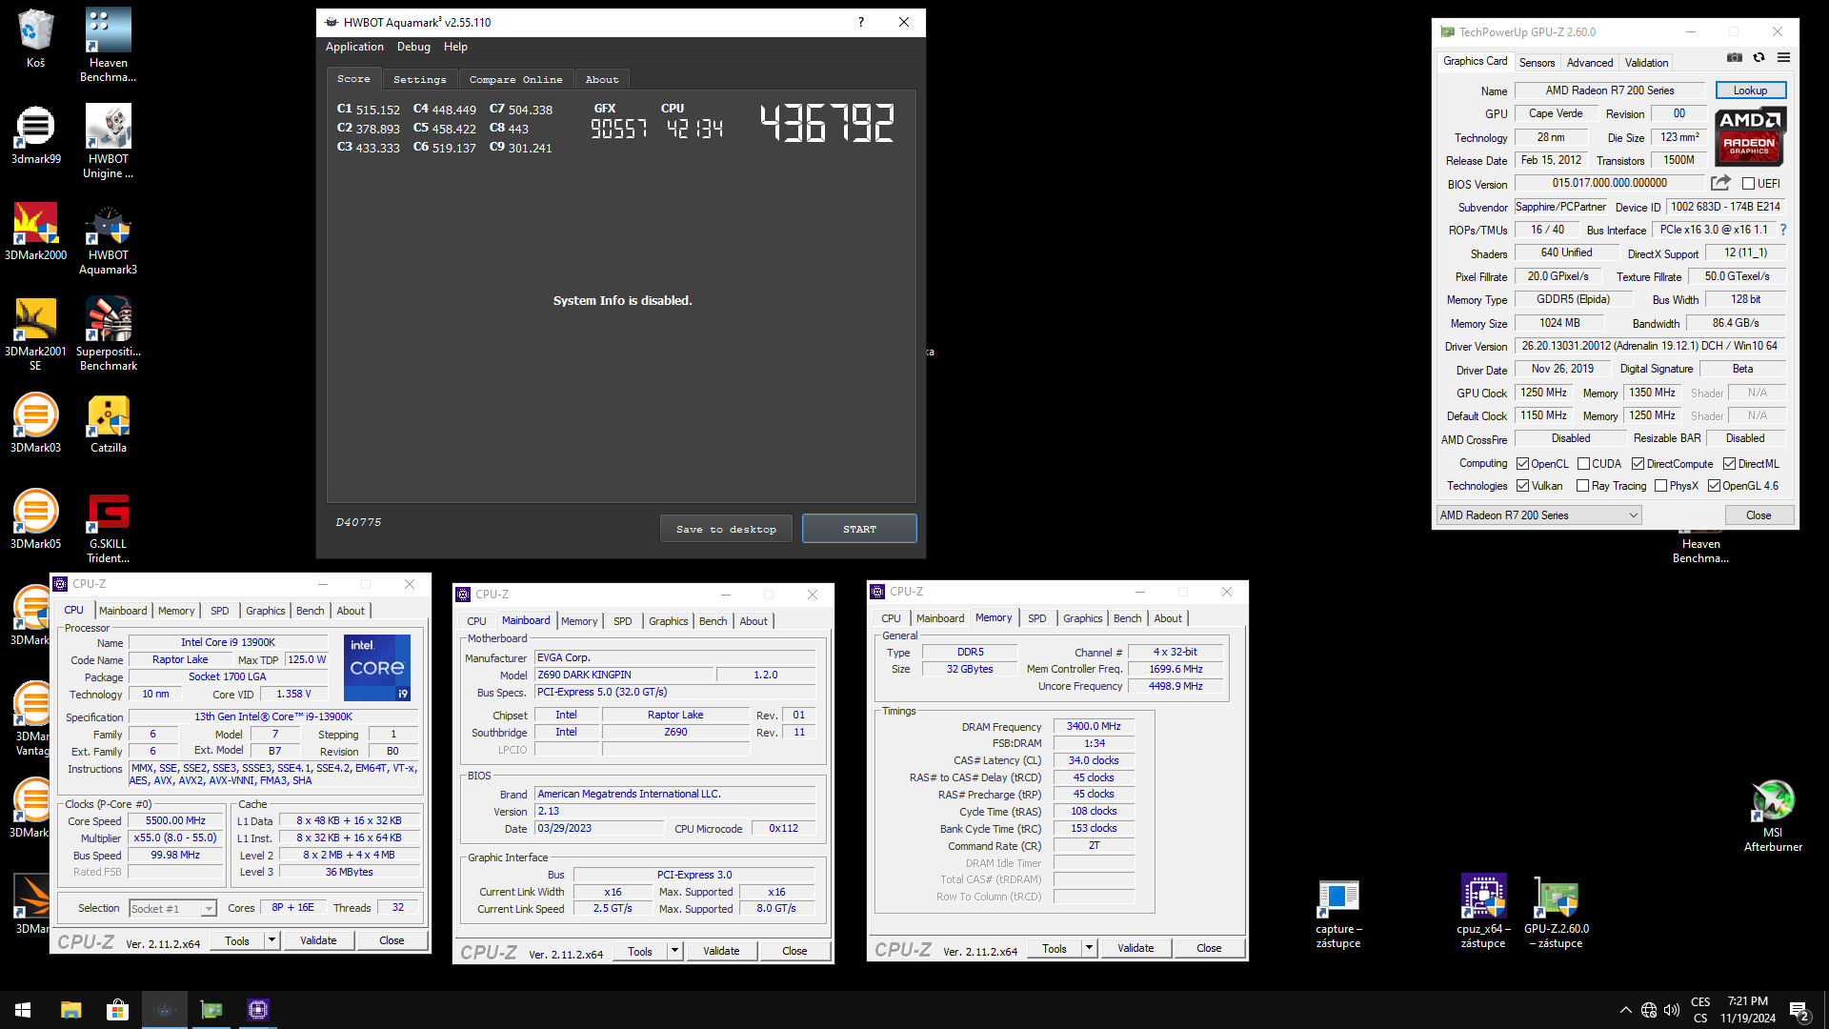Viewport: 1829px width, 1029px height.
Task: Select Bench tab in CPU-Z CPU window
Action: [310, 611]
